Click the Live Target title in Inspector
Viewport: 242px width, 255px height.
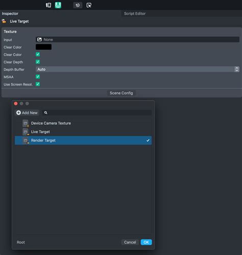19,21
